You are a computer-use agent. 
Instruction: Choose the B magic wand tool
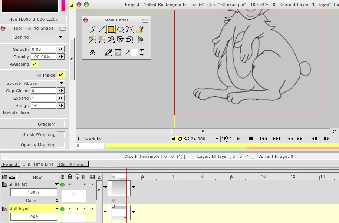[92, 39]
